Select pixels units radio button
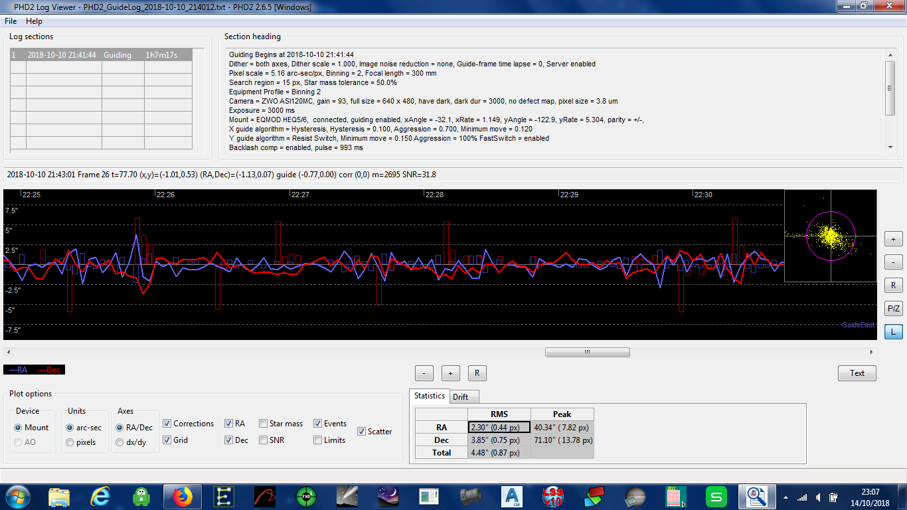 point(70,442)
